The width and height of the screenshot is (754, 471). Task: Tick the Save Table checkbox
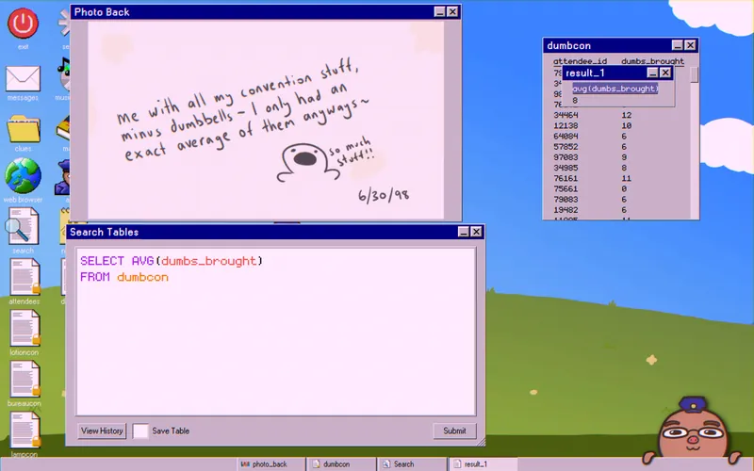tap(140, 430)
